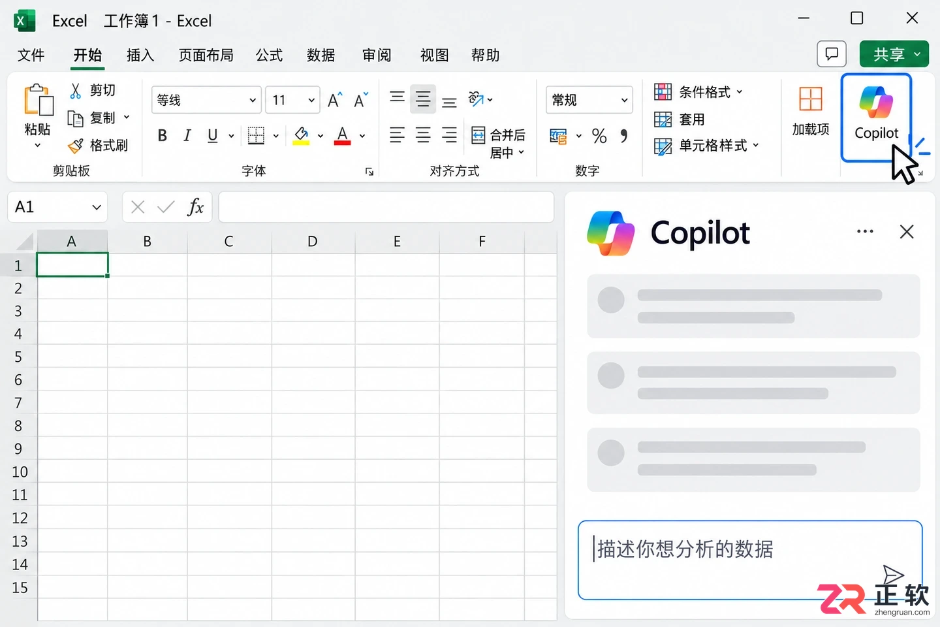Switch to the Data (数据) tab

pos(321,55)
